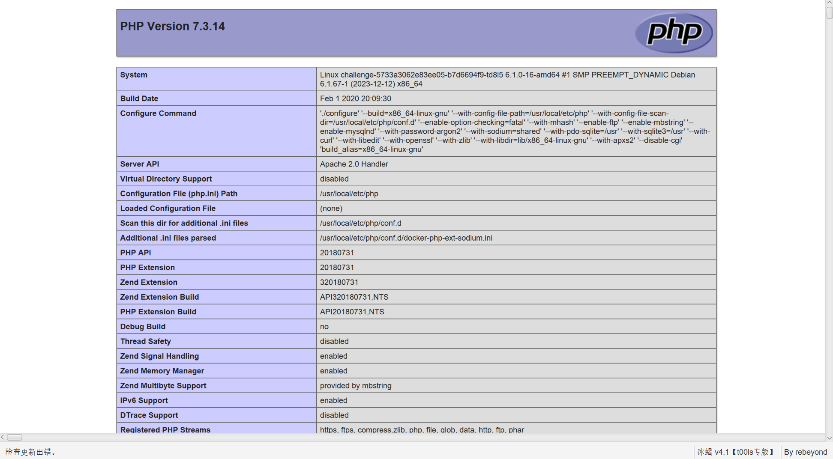Image resolution: width=833 pixels, height=459 pixels.
Task: Click the 'PHP Extension Build' label
Action: click(x=158, y=312)
